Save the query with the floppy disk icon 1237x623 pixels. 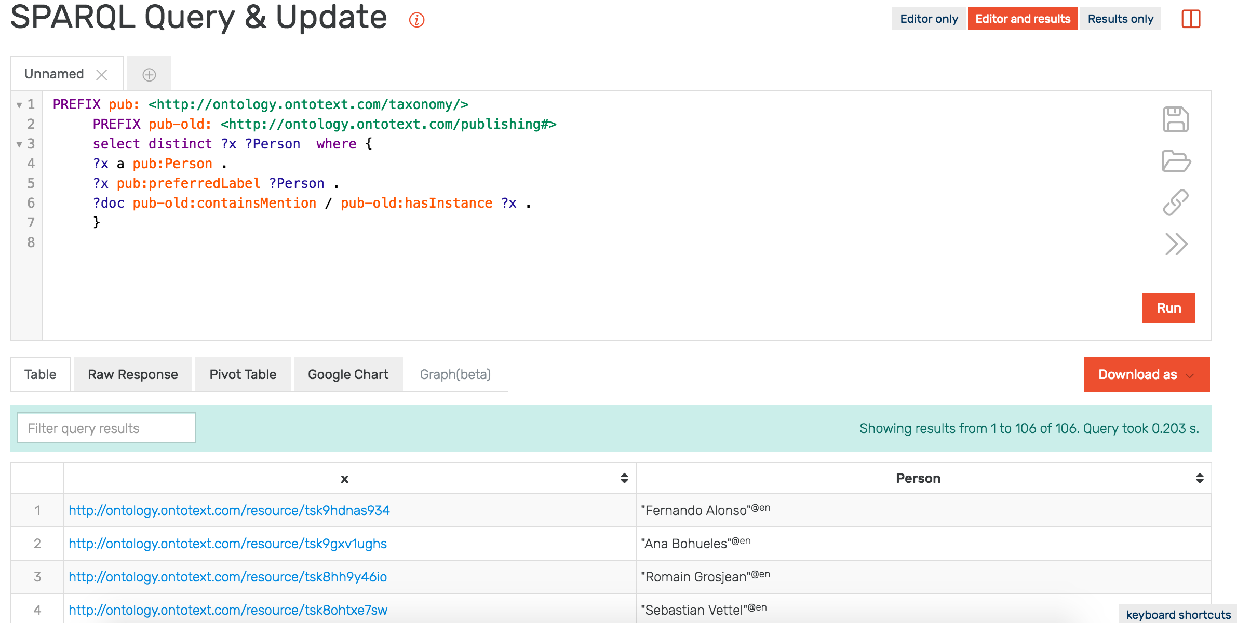(1176, 120)
